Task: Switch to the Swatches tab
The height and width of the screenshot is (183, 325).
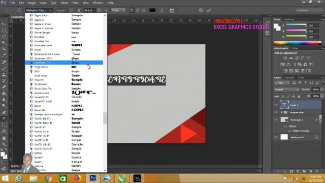Action: pyautogui.click(x=289, y=19)
